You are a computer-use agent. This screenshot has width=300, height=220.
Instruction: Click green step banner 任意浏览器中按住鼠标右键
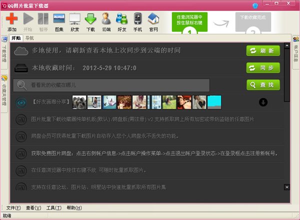coord(189,22)
